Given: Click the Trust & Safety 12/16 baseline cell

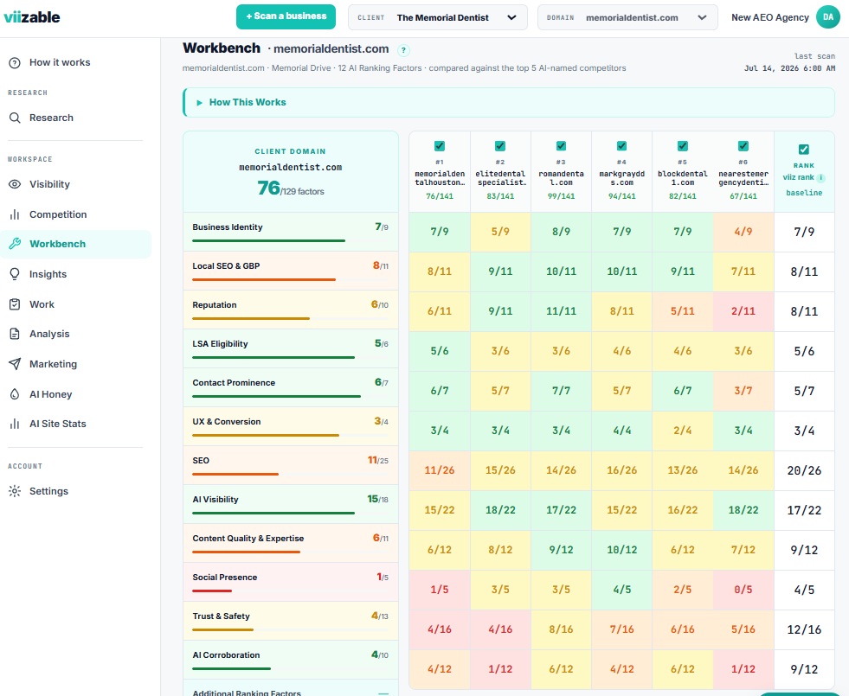Looking at the screenshot, I should click(804, 629).
